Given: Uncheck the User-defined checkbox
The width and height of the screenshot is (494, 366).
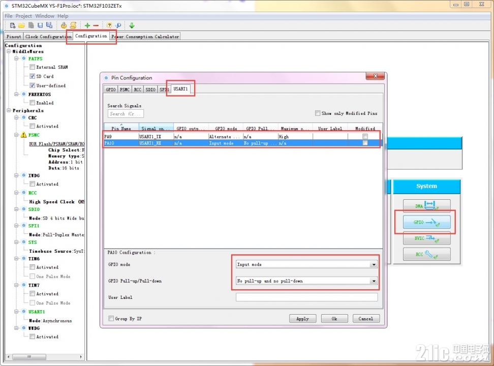Looking at the screenshot, I should (32, 85).
